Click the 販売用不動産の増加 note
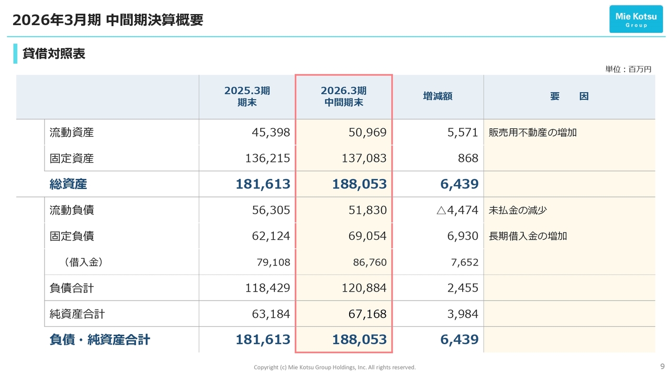The width and height of the screenshot is (670, 377). (x=532, y=132)
